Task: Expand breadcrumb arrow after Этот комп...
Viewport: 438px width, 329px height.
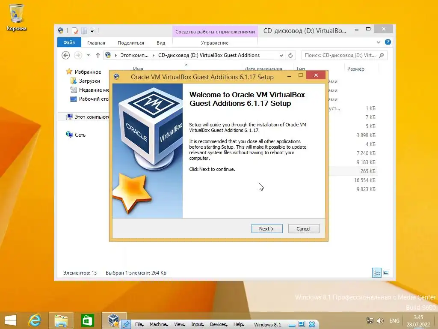Action: coord(154,55)
